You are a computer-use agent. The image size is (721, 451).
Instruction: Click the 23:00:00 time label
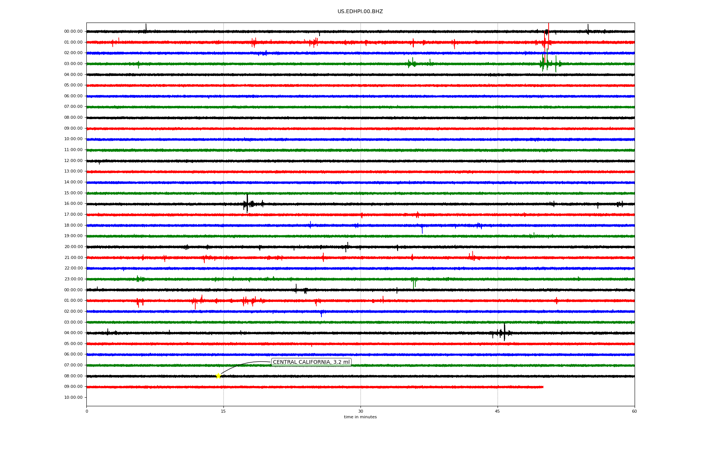(x=73, y=279)
